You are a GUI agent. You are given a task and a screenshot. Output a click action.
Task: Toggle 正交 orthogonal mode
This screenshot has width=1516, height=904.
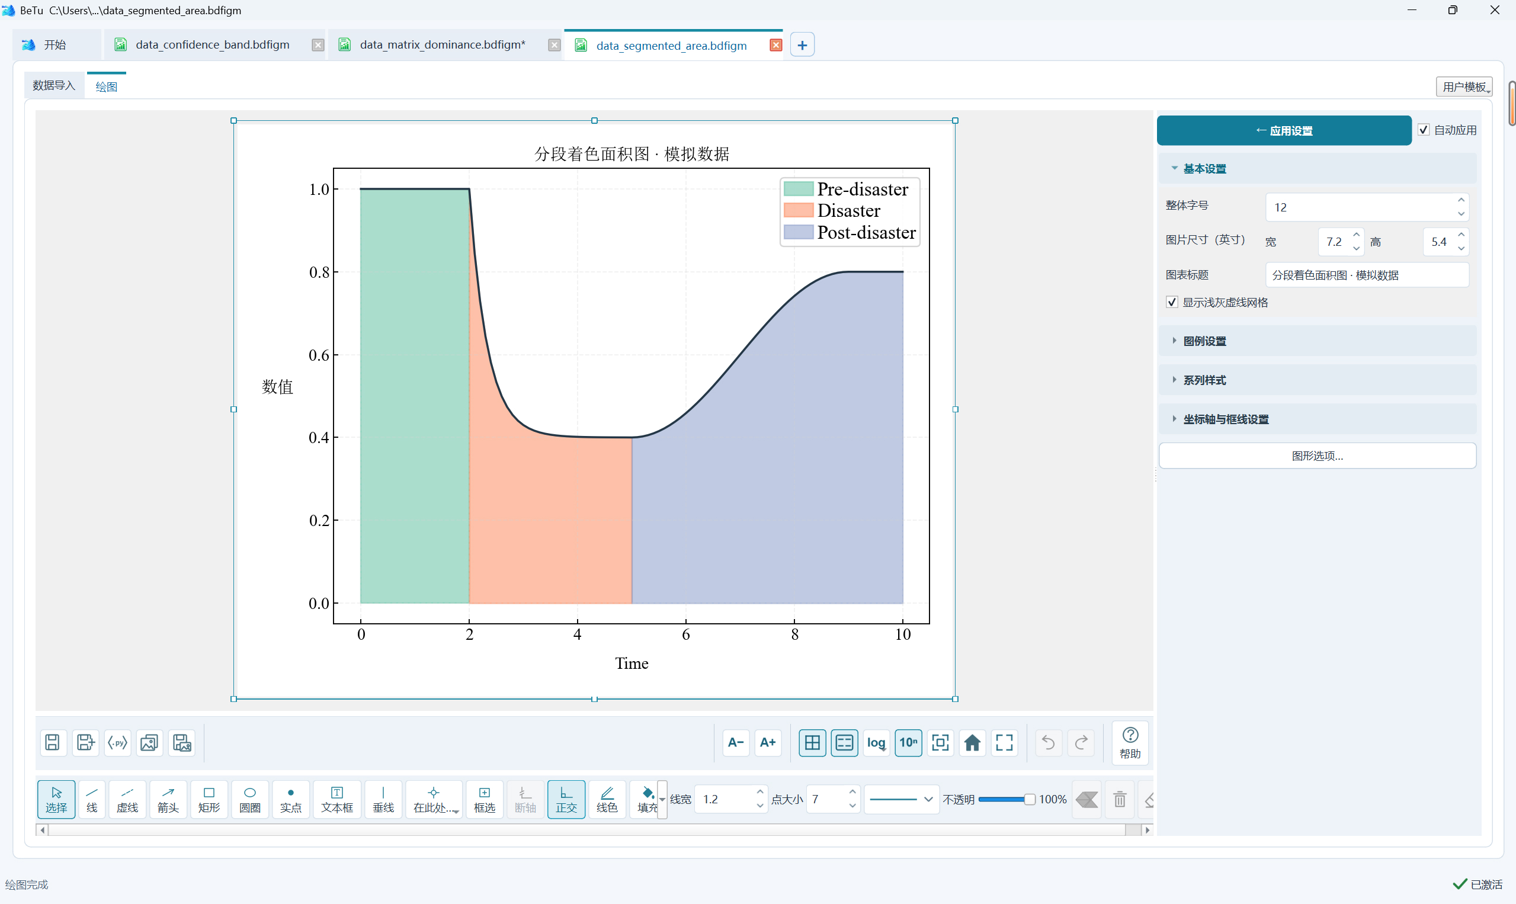[566, 799]
